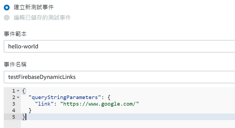Place cursor after closing brace on line 5
The image size is (235, 128).
26,117
